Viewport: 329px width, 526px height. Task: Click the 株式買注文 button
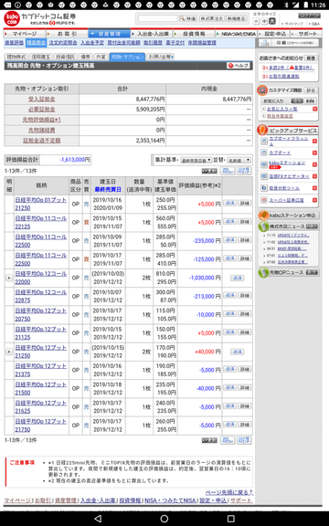tap(212, 18)
